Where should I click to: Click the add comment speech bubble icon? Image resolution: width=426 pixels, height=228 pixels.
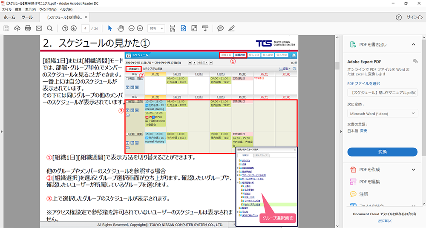click(x=220, y=28)
